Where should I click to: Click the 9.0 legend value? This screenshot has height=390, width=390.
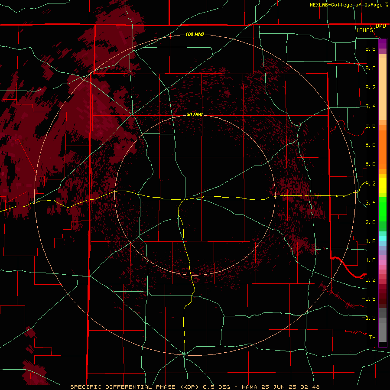click(370, 68)
